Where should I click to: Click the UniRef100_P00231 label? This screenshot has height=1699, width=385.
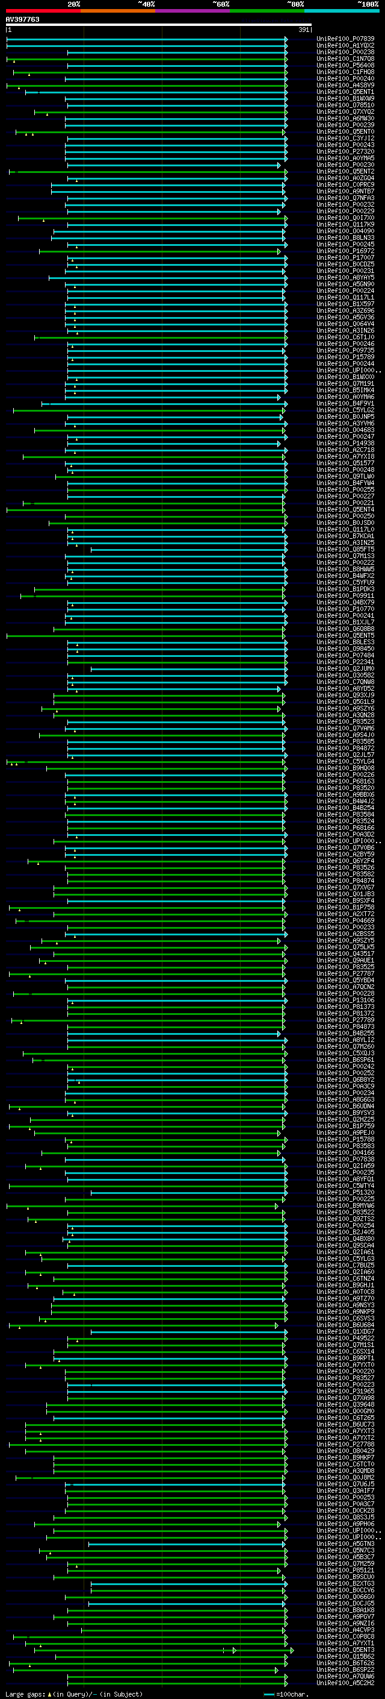click(x=345, y=271)
